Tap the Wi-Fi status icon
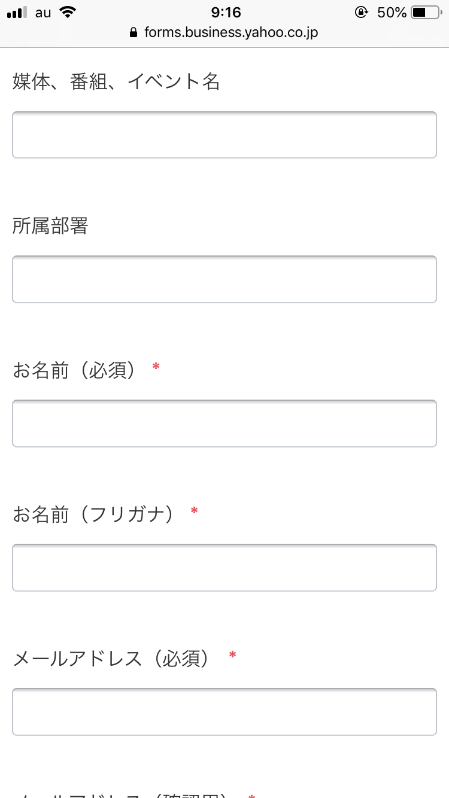Screen dimensions: 449x798 point(69,12)
